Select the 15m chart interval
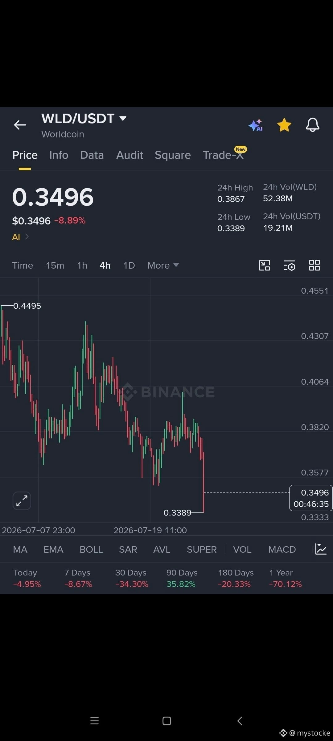The image size is (333, 741). [x=55, y=266]
